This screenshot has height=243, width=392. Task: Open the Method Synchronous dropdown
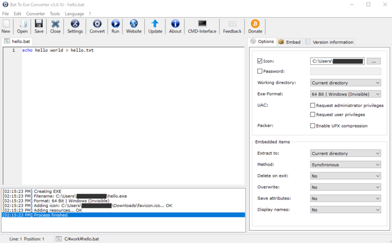tap(346, 165)
